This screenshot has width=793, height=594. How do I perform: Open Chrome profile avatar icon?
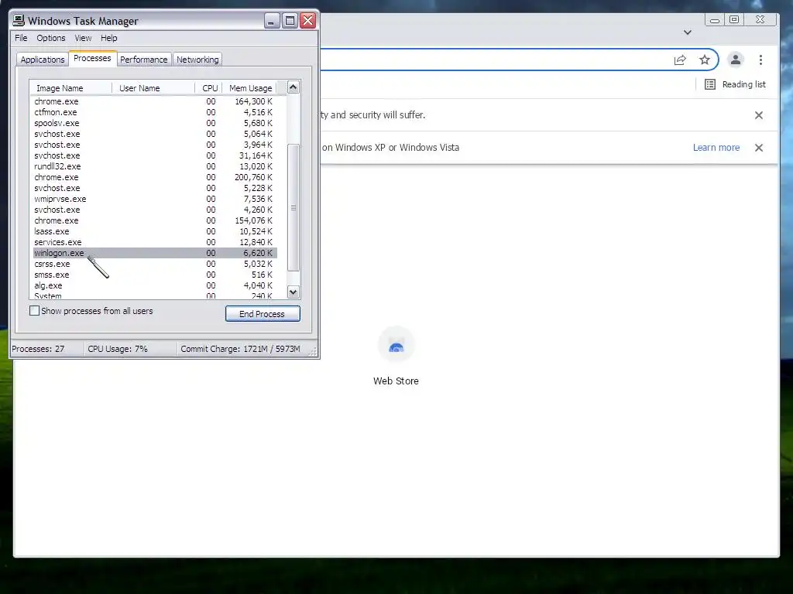click(736, 60)
